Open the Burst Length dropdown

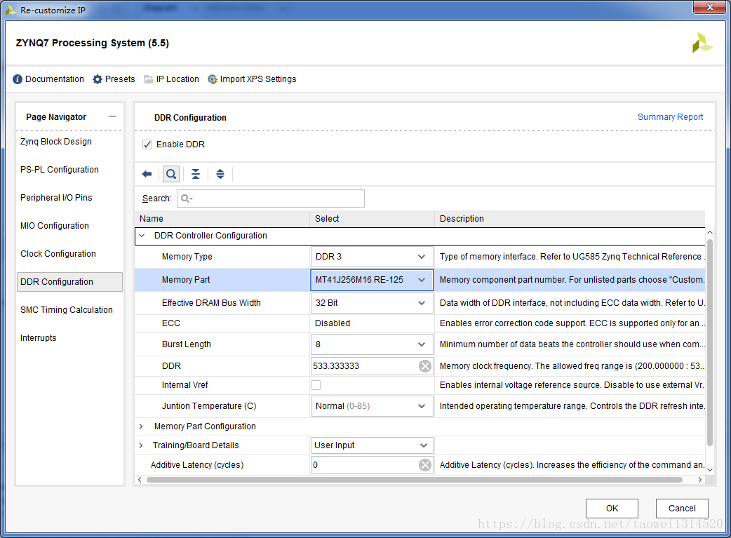click(x=422, y=344)
